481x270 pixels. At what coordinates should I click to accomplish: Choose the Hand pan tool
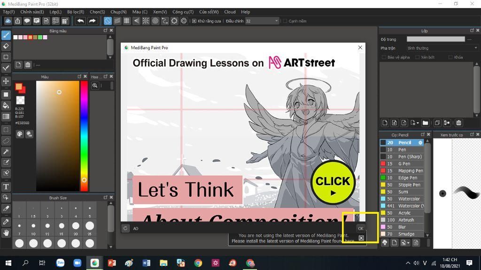[6, 233]
